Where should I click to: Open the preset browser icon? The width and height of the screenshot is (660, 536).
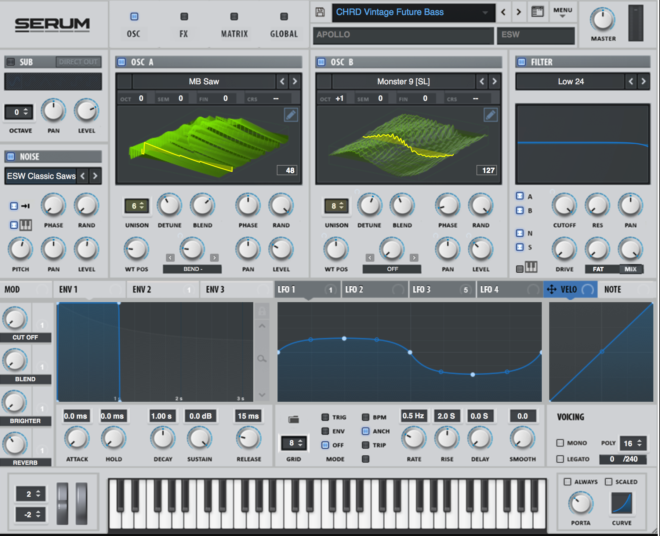click(537, 12)
